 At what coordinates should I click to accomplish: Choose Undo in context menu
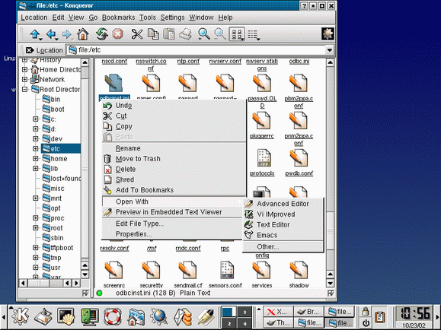[x=174, y=106]
